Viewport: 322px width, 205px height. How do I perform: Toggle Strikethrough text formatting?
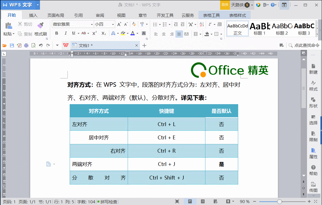[x=84, y=33]
